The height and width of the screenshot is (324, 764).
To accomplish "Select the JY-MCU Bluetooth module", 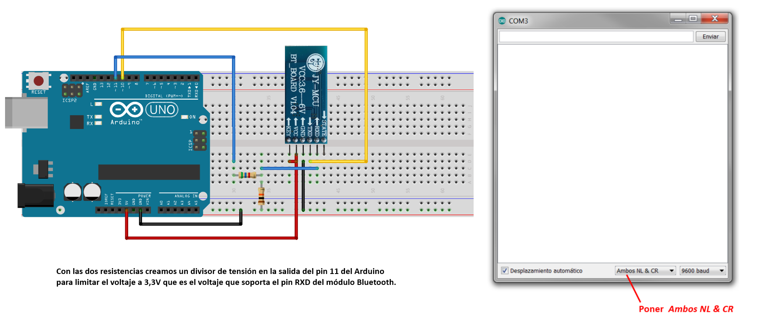I will click(306, 95).
